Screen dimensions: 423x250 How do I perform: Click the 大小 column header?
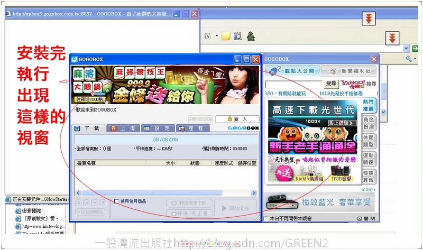point(162,163)
